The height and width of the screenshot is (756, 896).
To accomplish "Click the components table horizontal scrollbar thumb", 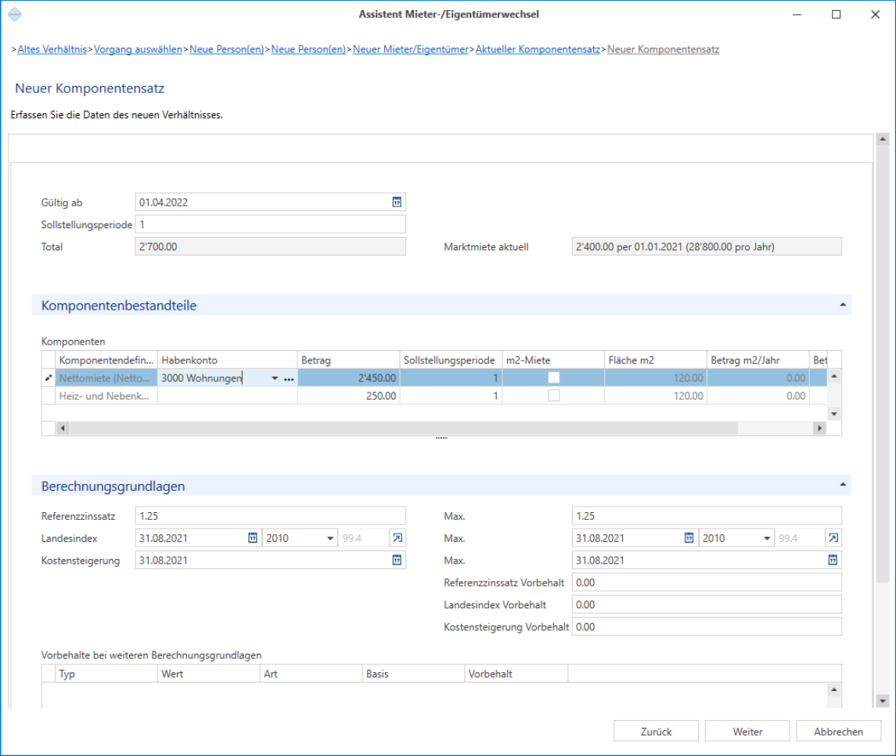I will pos(404,428).
